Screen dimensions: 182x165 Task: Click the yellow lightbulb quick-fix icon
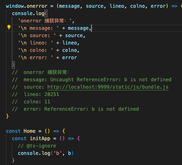coord(9,27)
